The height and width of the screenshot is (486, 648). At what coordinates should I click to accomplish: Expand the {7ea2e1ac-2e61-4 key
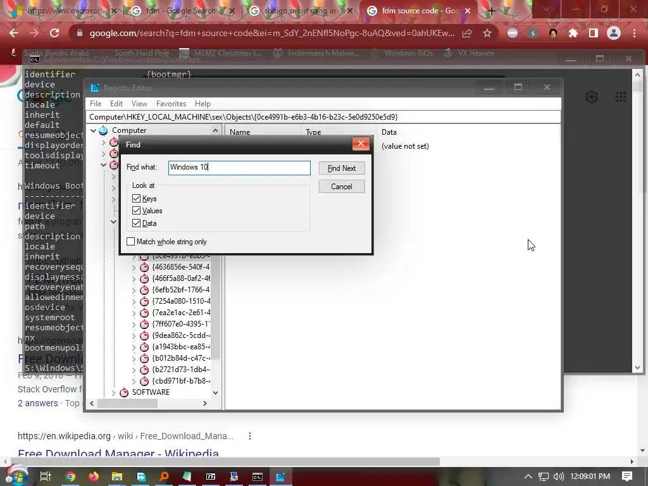point(134,313)
